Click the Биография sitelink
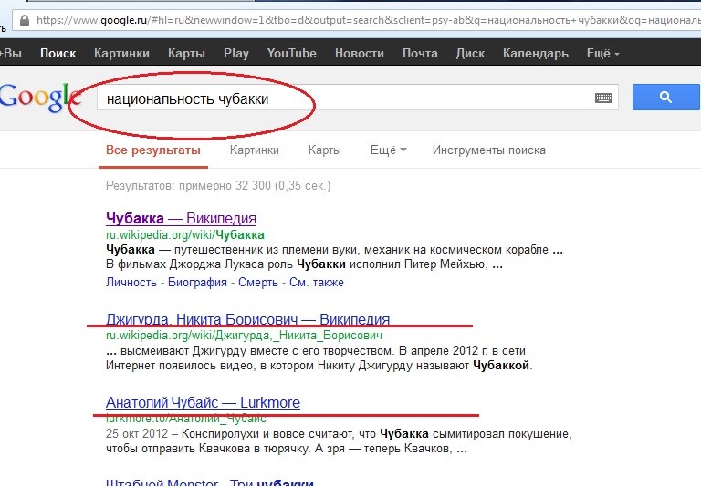701x487 pixels. (197, 283)
